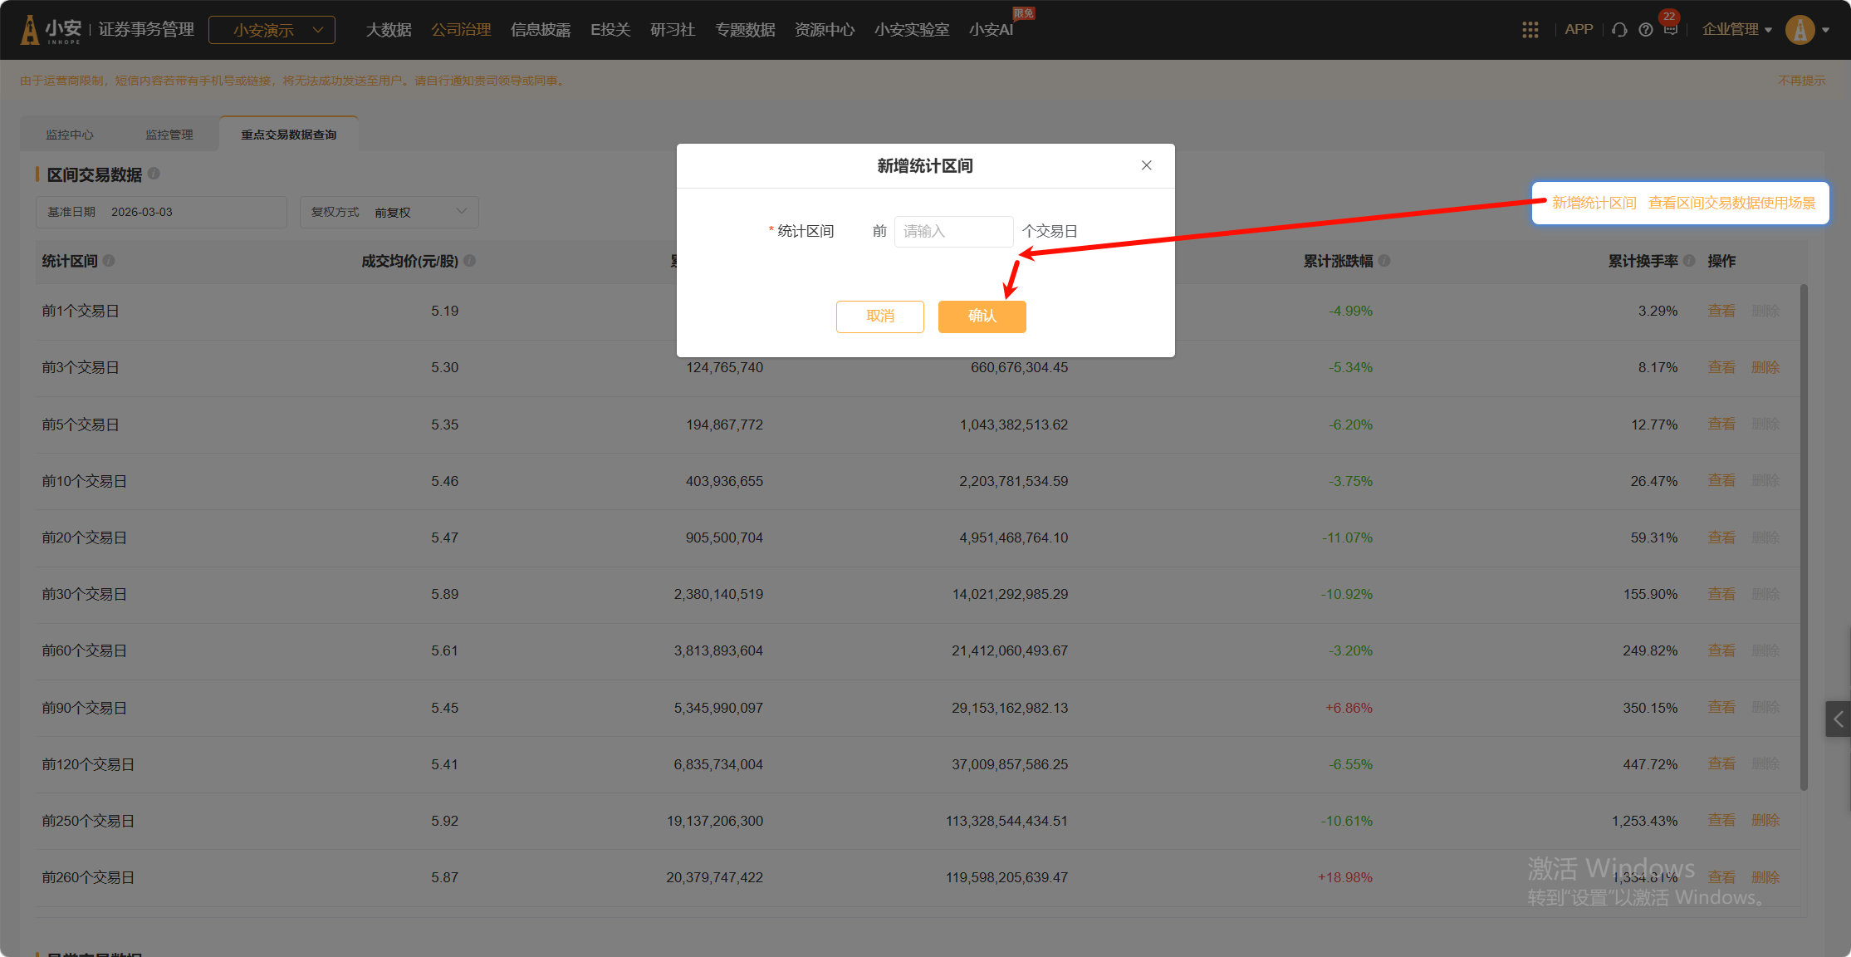Click the 新增统计区间 link
The height and width of the screenshot is (957, 1851).
tap(1594, 203)
